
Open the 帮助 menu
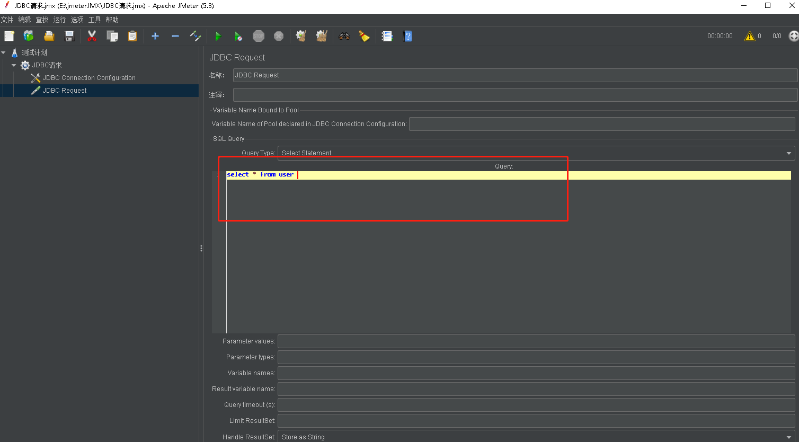point(112,20)
